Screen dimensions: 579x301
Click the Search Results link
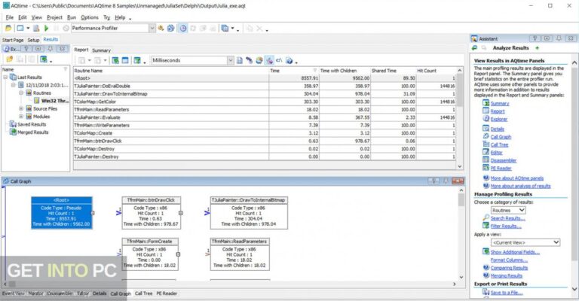click(x=507, y=218)
